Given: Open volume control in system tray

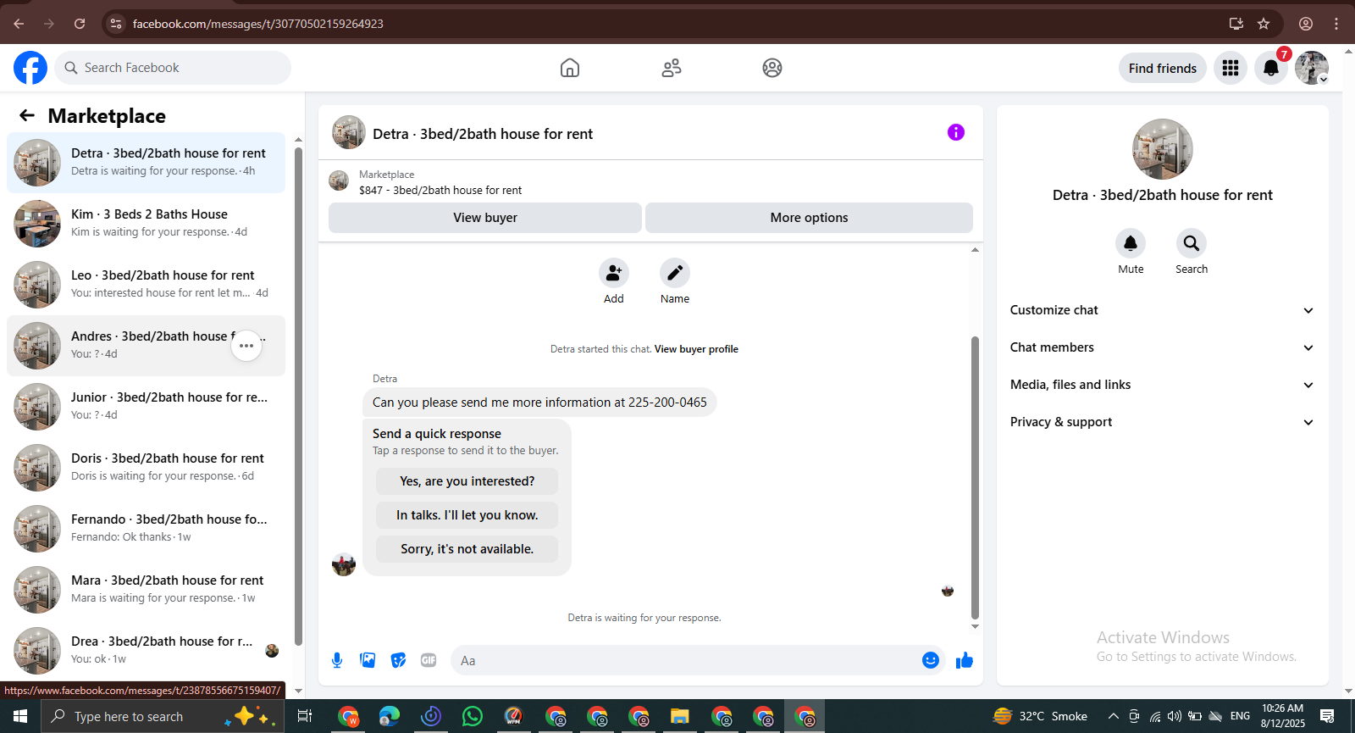Looking at the screenshot, I should (x=1174, y=716).
